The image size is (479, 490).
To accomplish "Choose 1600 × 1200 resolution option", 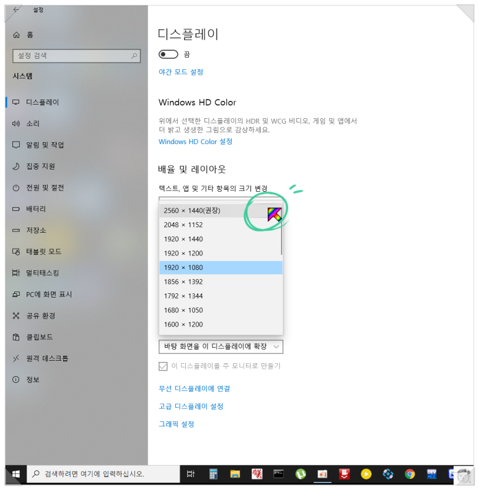I will point(221,324).
